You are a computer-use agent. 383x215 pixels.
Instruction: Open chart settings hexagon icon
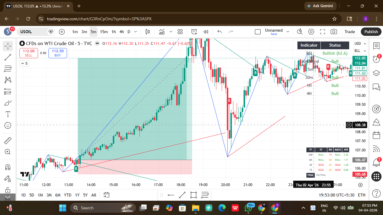coord(311,32)
